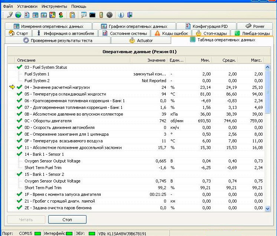Toggle checkmark for 14 - Bank 1 - Sensor 1
Image resolution: width=277 pixels, height=236 pixels.
tap(19, 154)
